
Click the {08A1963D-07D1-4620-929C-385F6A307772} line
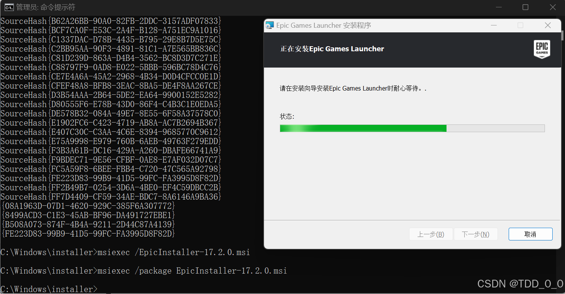[x=88, y=206]
